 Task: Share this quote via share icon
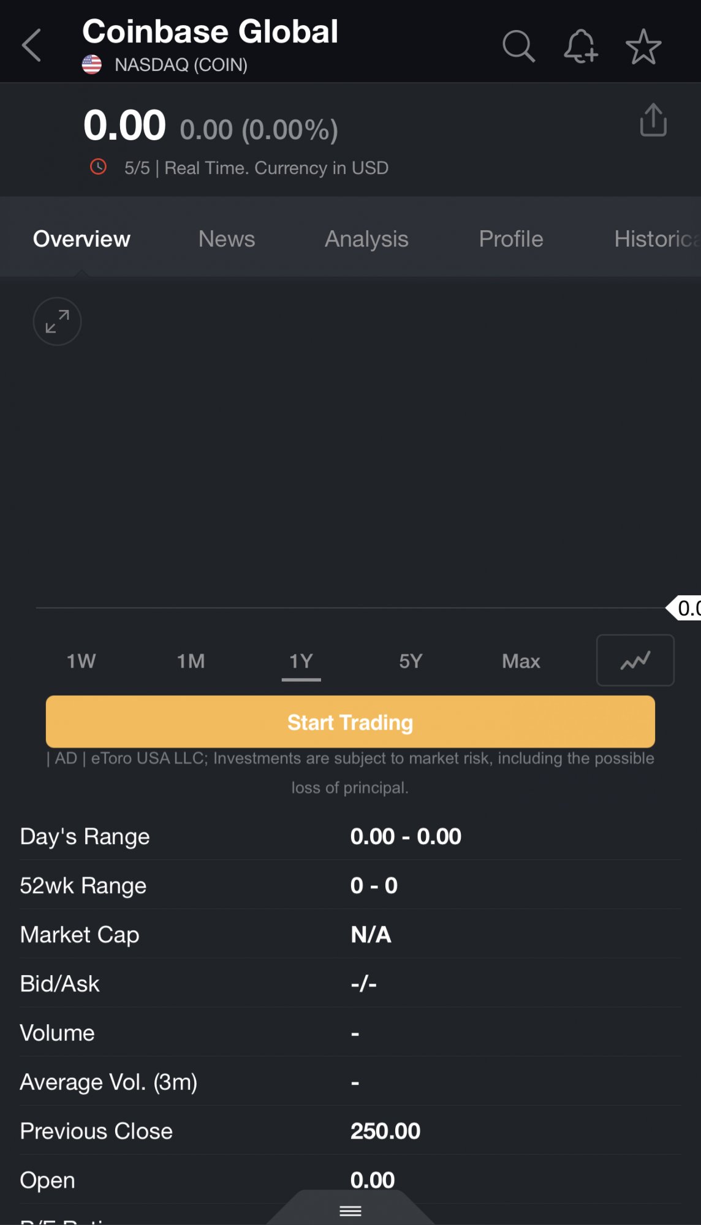[x=653, y=119]
